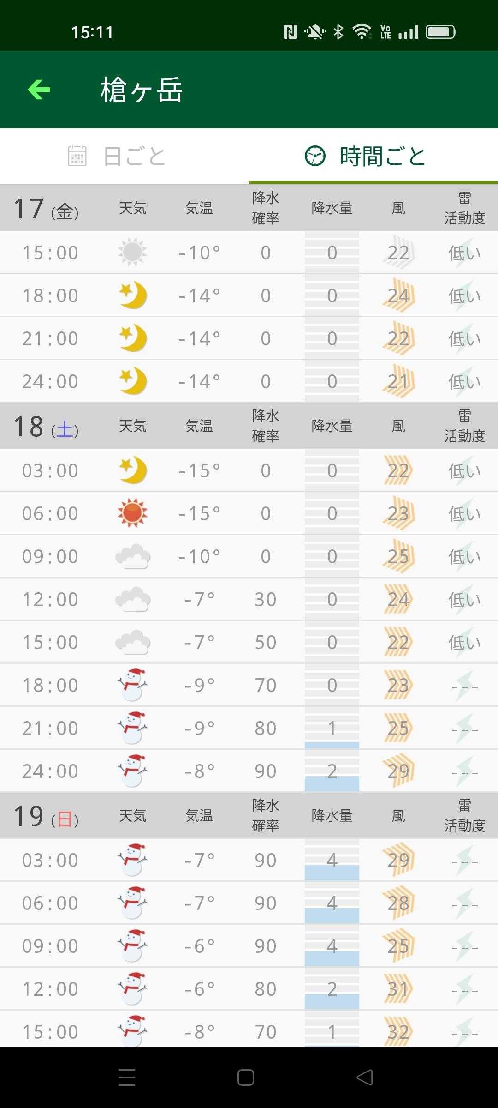Select the 18th 09:00 forecast row time
The height and width of the screenshot is (1108, 498).
pyautogui.click(x=50, y=556)
